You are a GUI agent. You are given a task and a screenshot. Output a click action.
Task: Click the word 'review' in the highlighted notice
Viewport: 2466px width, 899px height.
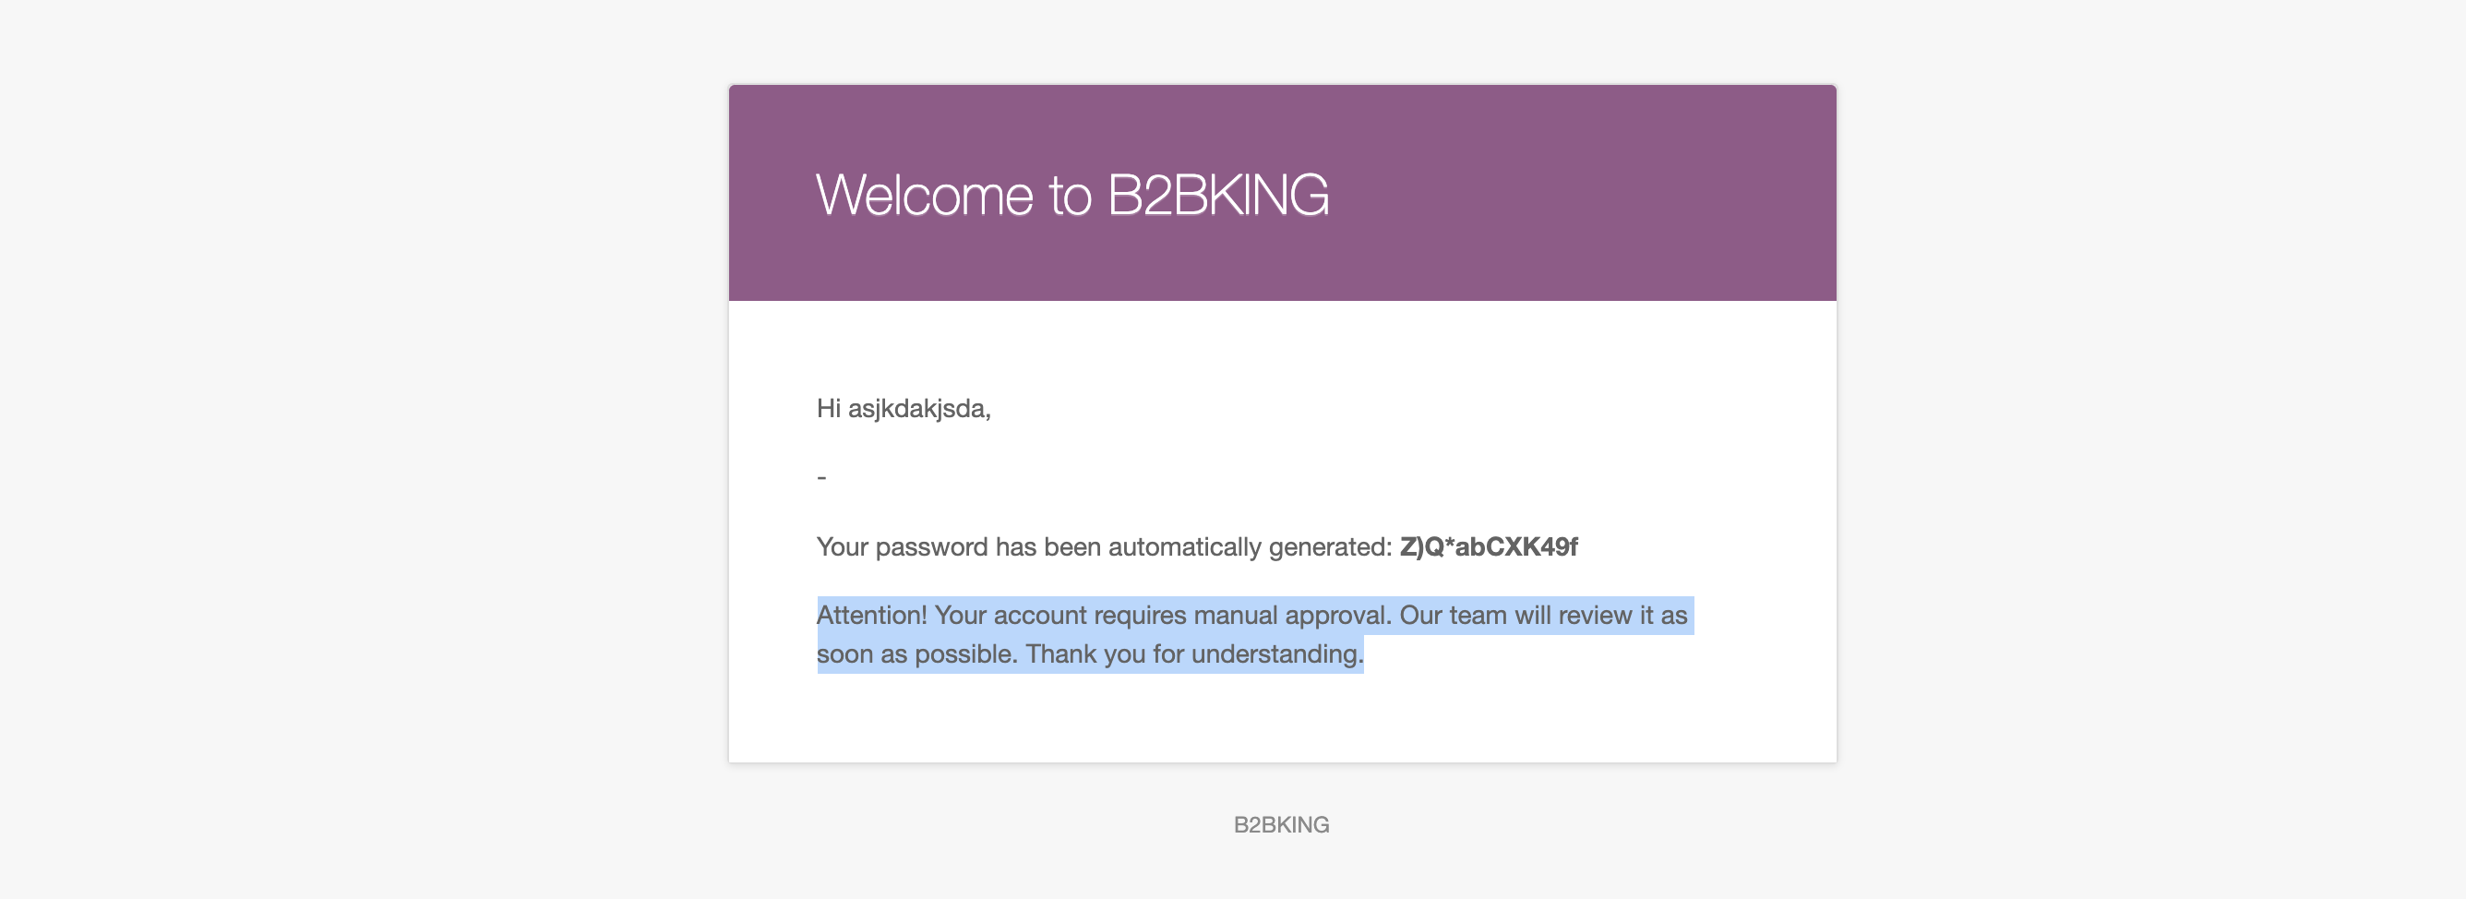pos(1594,615)
